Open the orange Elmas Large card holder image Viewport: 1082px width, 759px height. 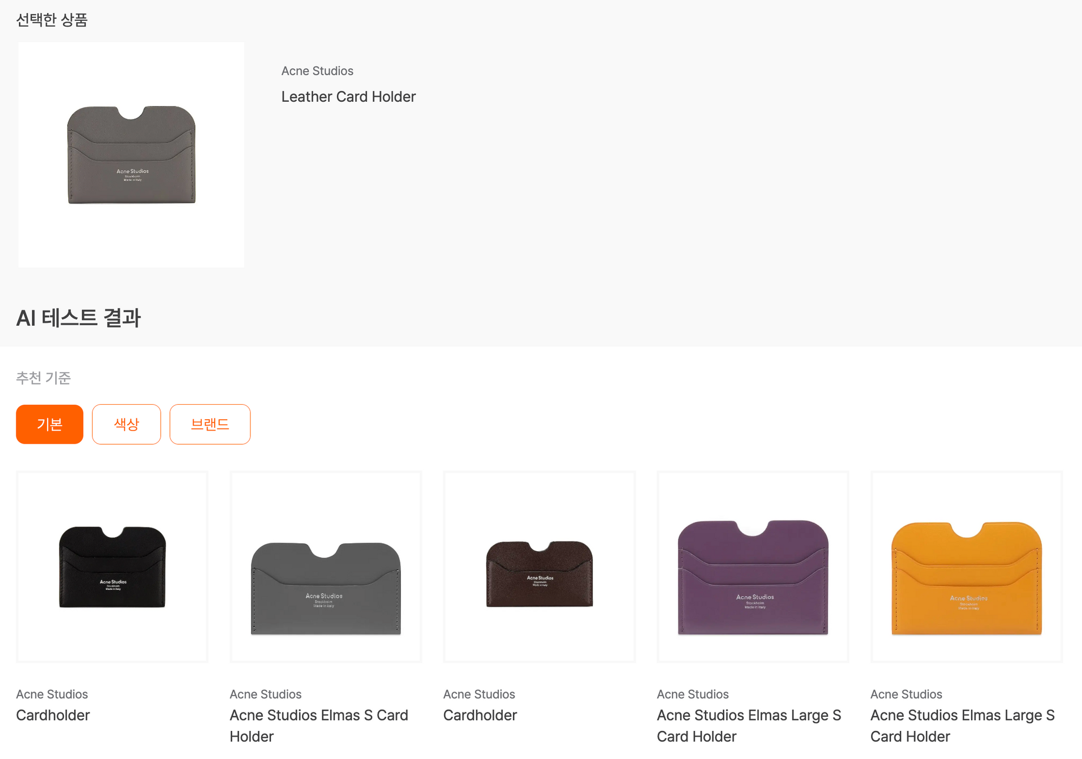coord(966,566)
